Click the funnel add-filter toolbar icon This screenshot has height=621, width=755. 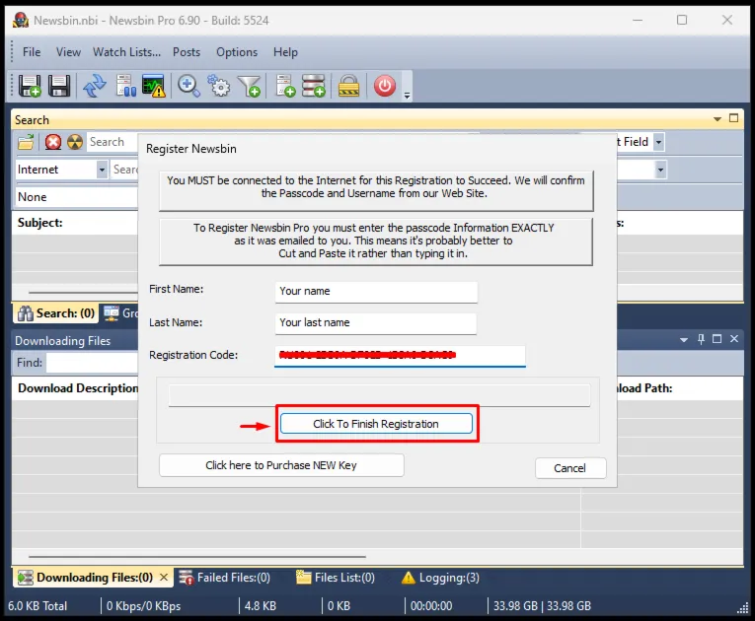point(250,86)
